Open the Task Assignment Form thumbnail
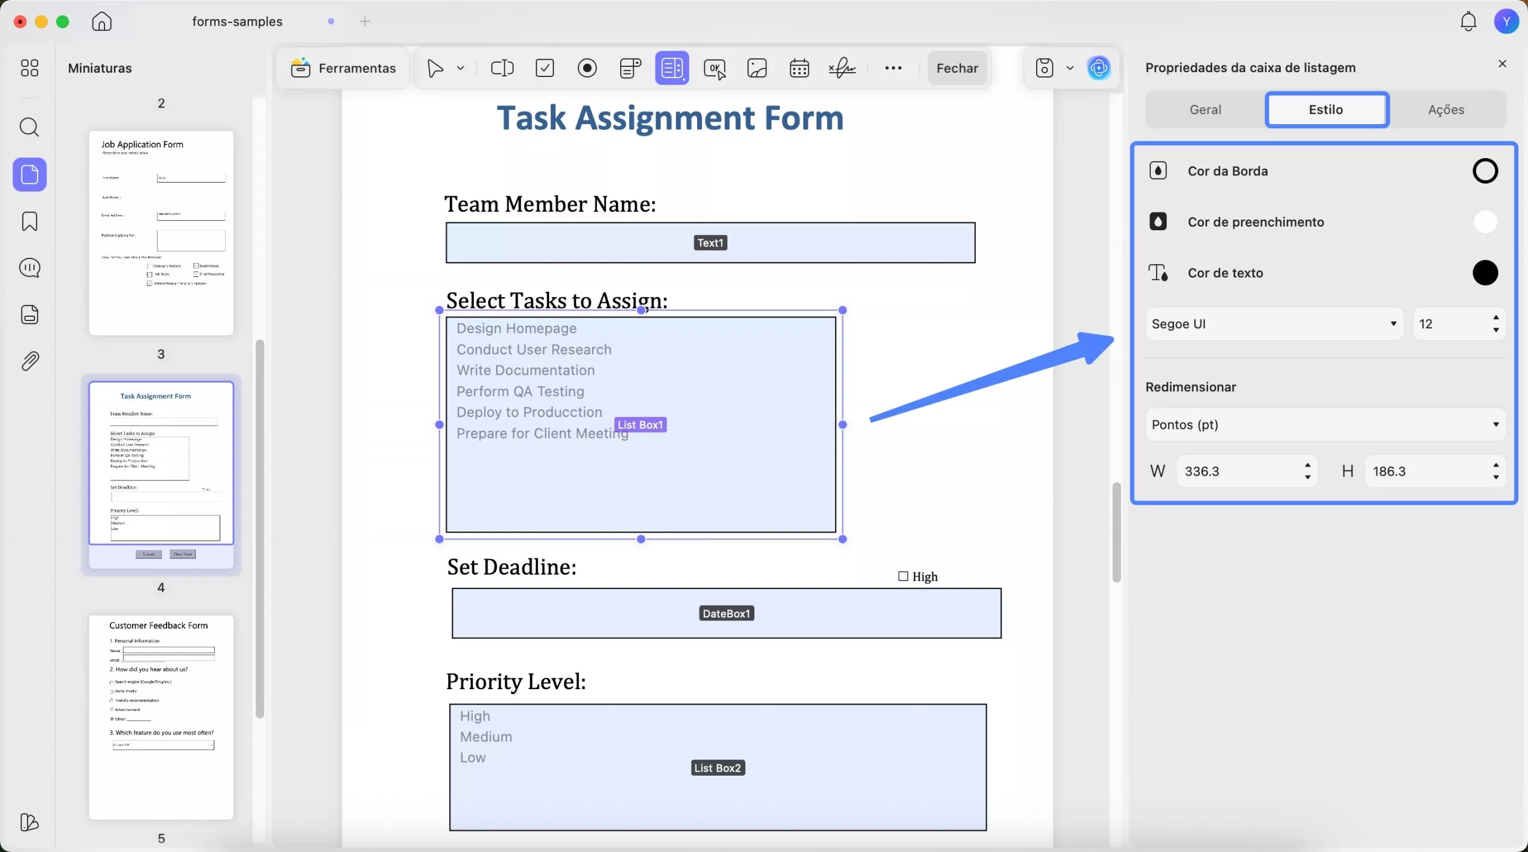The width and height of the screenshot is (1528, 852). point(161,475)
